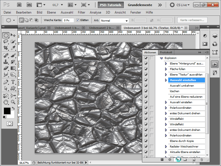
Task: Toggle checkmark for Radialer Weichzeichner step
Action: coord(146,147)
